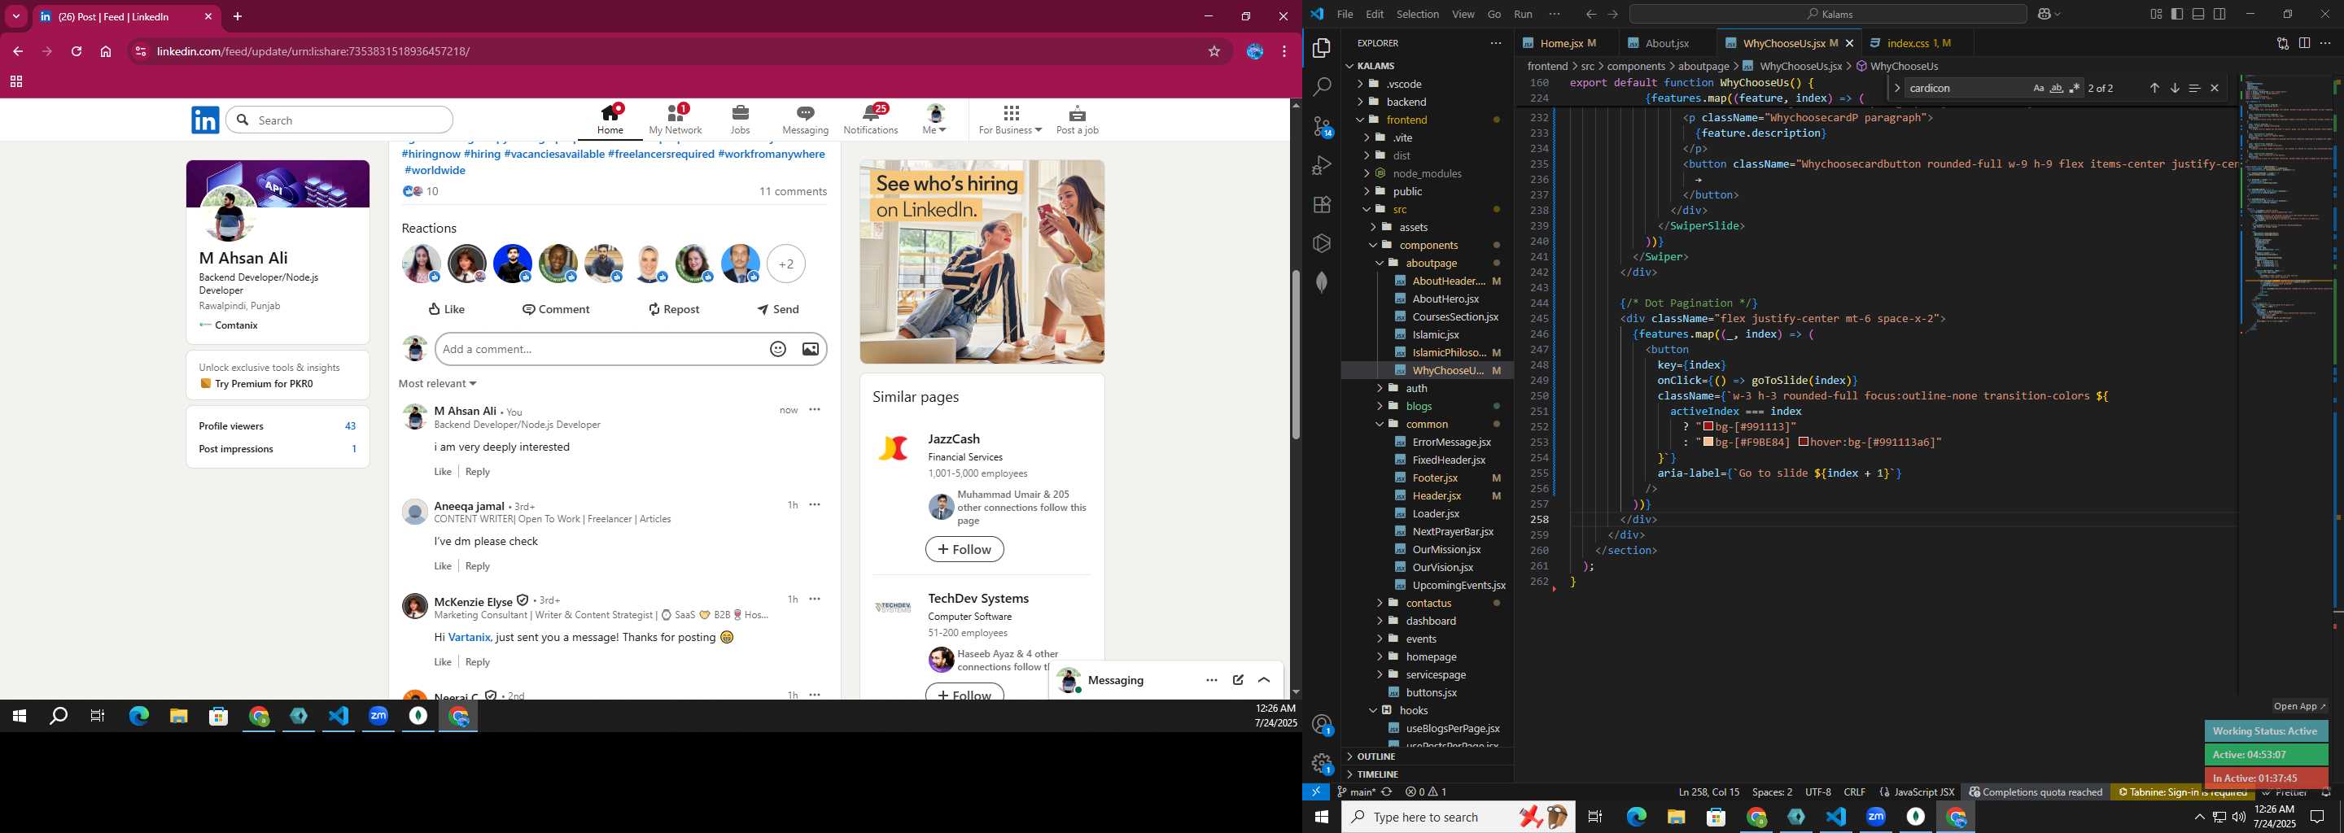Open the For Business dropdown on LinkedIn
This screenshot has height=833, width=2344.
tap(1010, 119)
